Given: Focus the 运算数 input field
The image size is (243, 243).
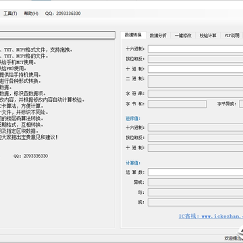Looking at the screenshot, I should click(x=195, y=172).
